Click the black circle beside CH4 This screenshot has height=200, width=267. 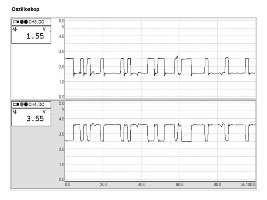click(x=26, y=104)
